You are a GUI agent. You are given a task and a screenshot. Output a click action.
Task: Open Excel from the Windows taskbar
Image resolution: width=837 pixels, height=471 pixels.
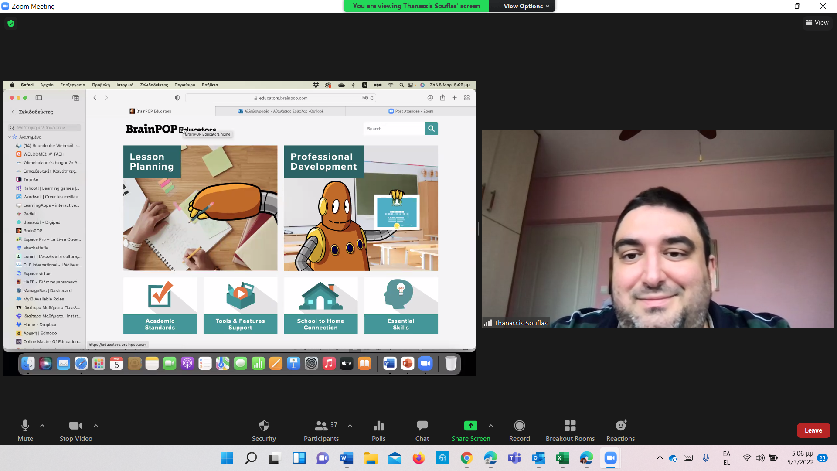pos(562,458)
